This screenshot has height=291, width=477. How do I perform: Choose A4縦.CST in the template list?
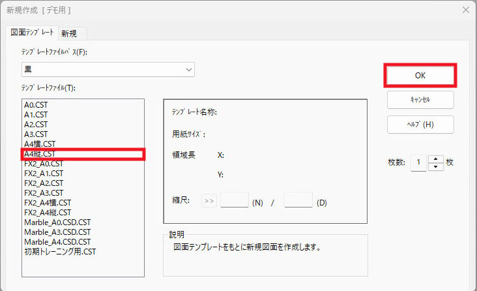[x=39, y=154]
